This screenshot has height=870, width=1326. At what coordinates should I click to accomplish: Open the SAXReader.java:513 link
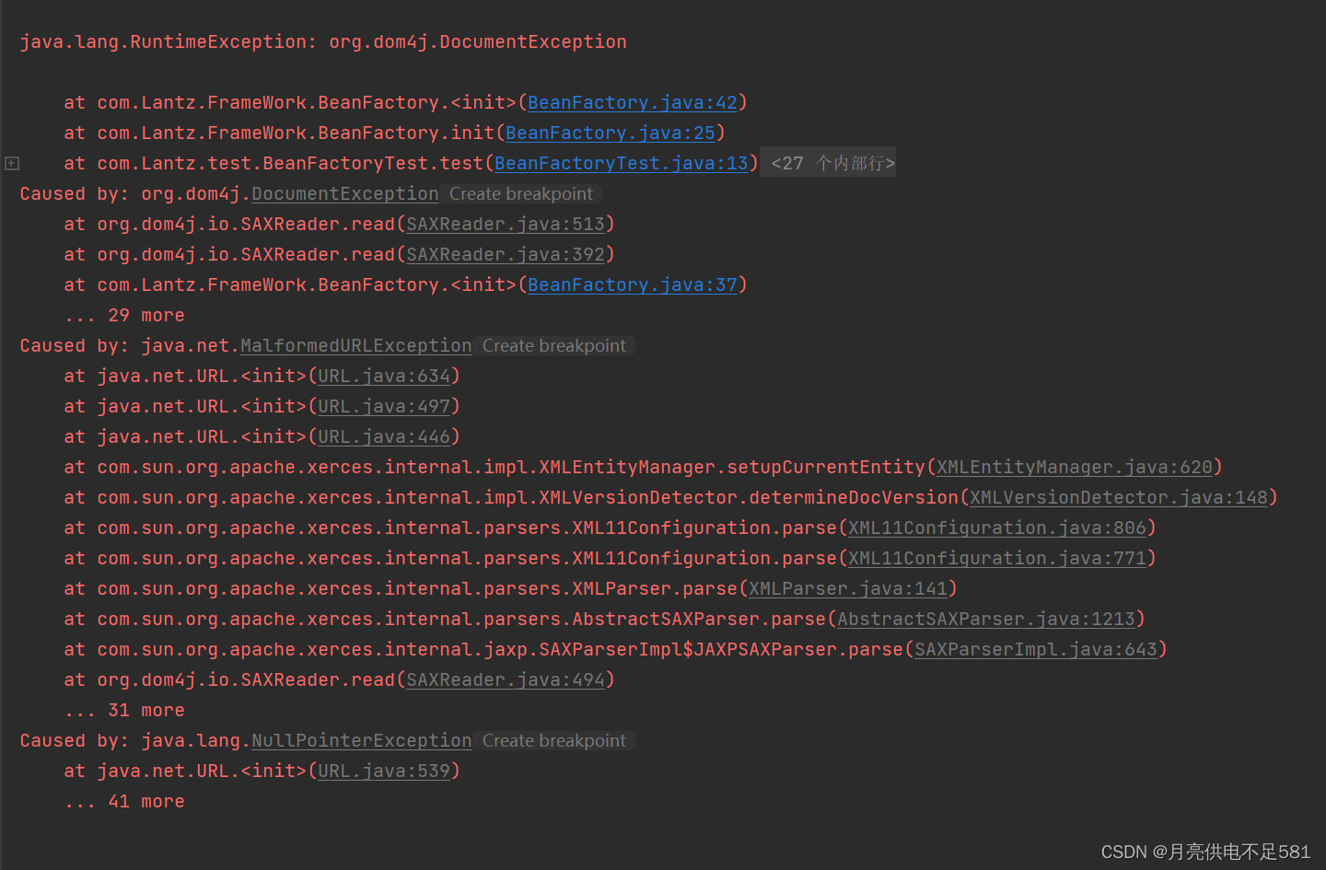506,225
